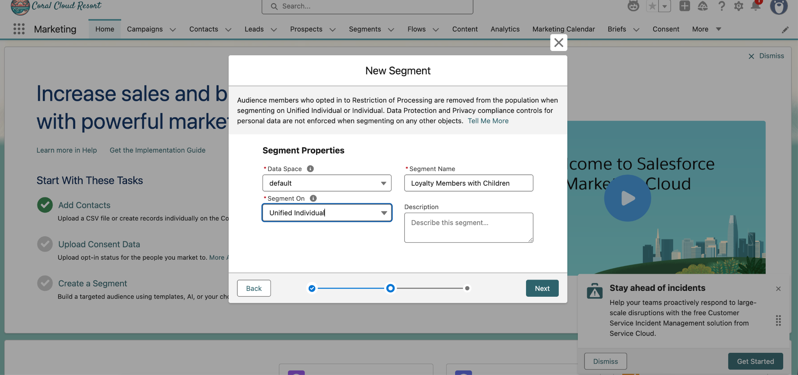The width and height of the screenshot is (798, 375).
Task: Click the completed first step progress marker
Action: pos(312,288)
